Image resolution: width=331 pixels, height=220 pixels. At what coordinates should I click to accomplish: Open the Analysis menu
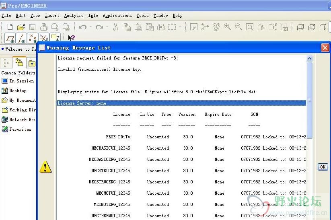pyautogui.click(x=74, y=15)
